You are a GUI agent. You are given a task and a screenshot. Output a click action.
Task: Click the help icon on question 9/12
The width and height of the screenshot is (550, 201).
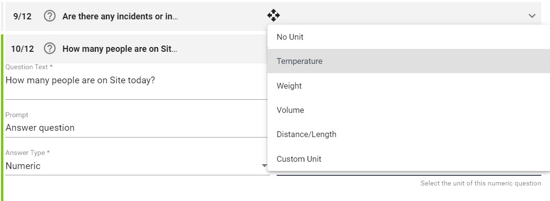(x=49, y=16)
